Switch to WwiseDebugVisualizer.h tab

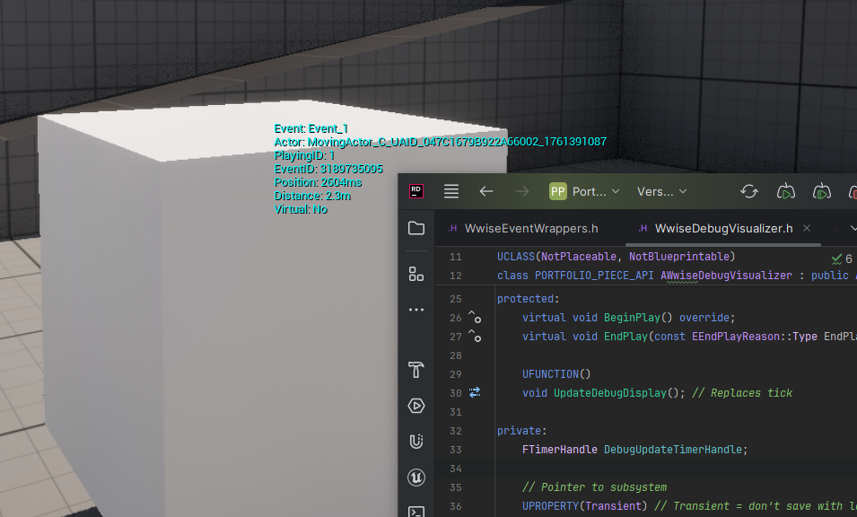tap(716, 229)
